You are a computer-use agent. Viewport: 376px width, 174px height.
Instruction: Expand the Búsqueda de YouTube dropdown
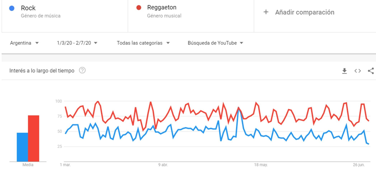point(216,43)
